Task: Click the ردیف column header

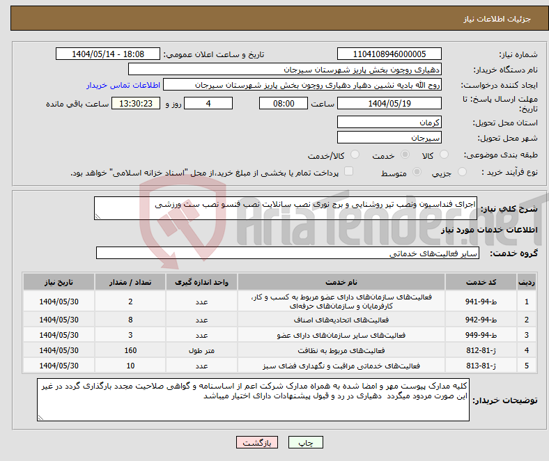Action: tap(527, 282)
